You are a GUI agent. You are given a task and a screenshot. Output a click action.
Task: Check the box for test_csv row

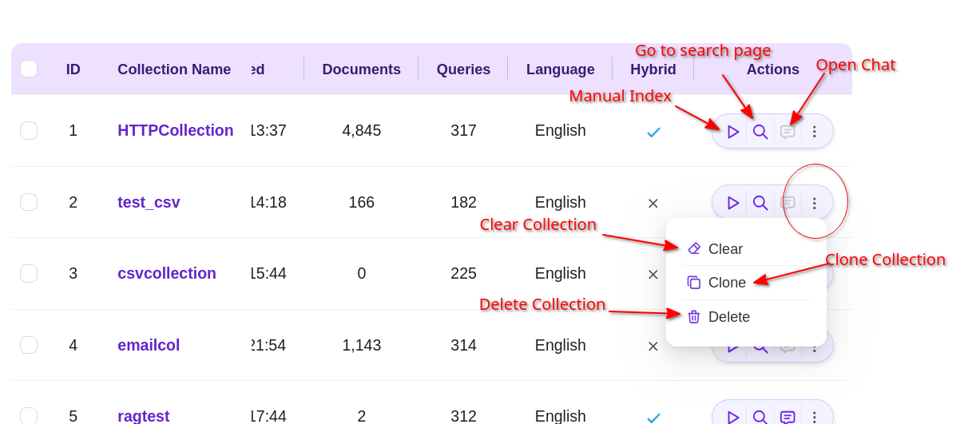point(29,202)
